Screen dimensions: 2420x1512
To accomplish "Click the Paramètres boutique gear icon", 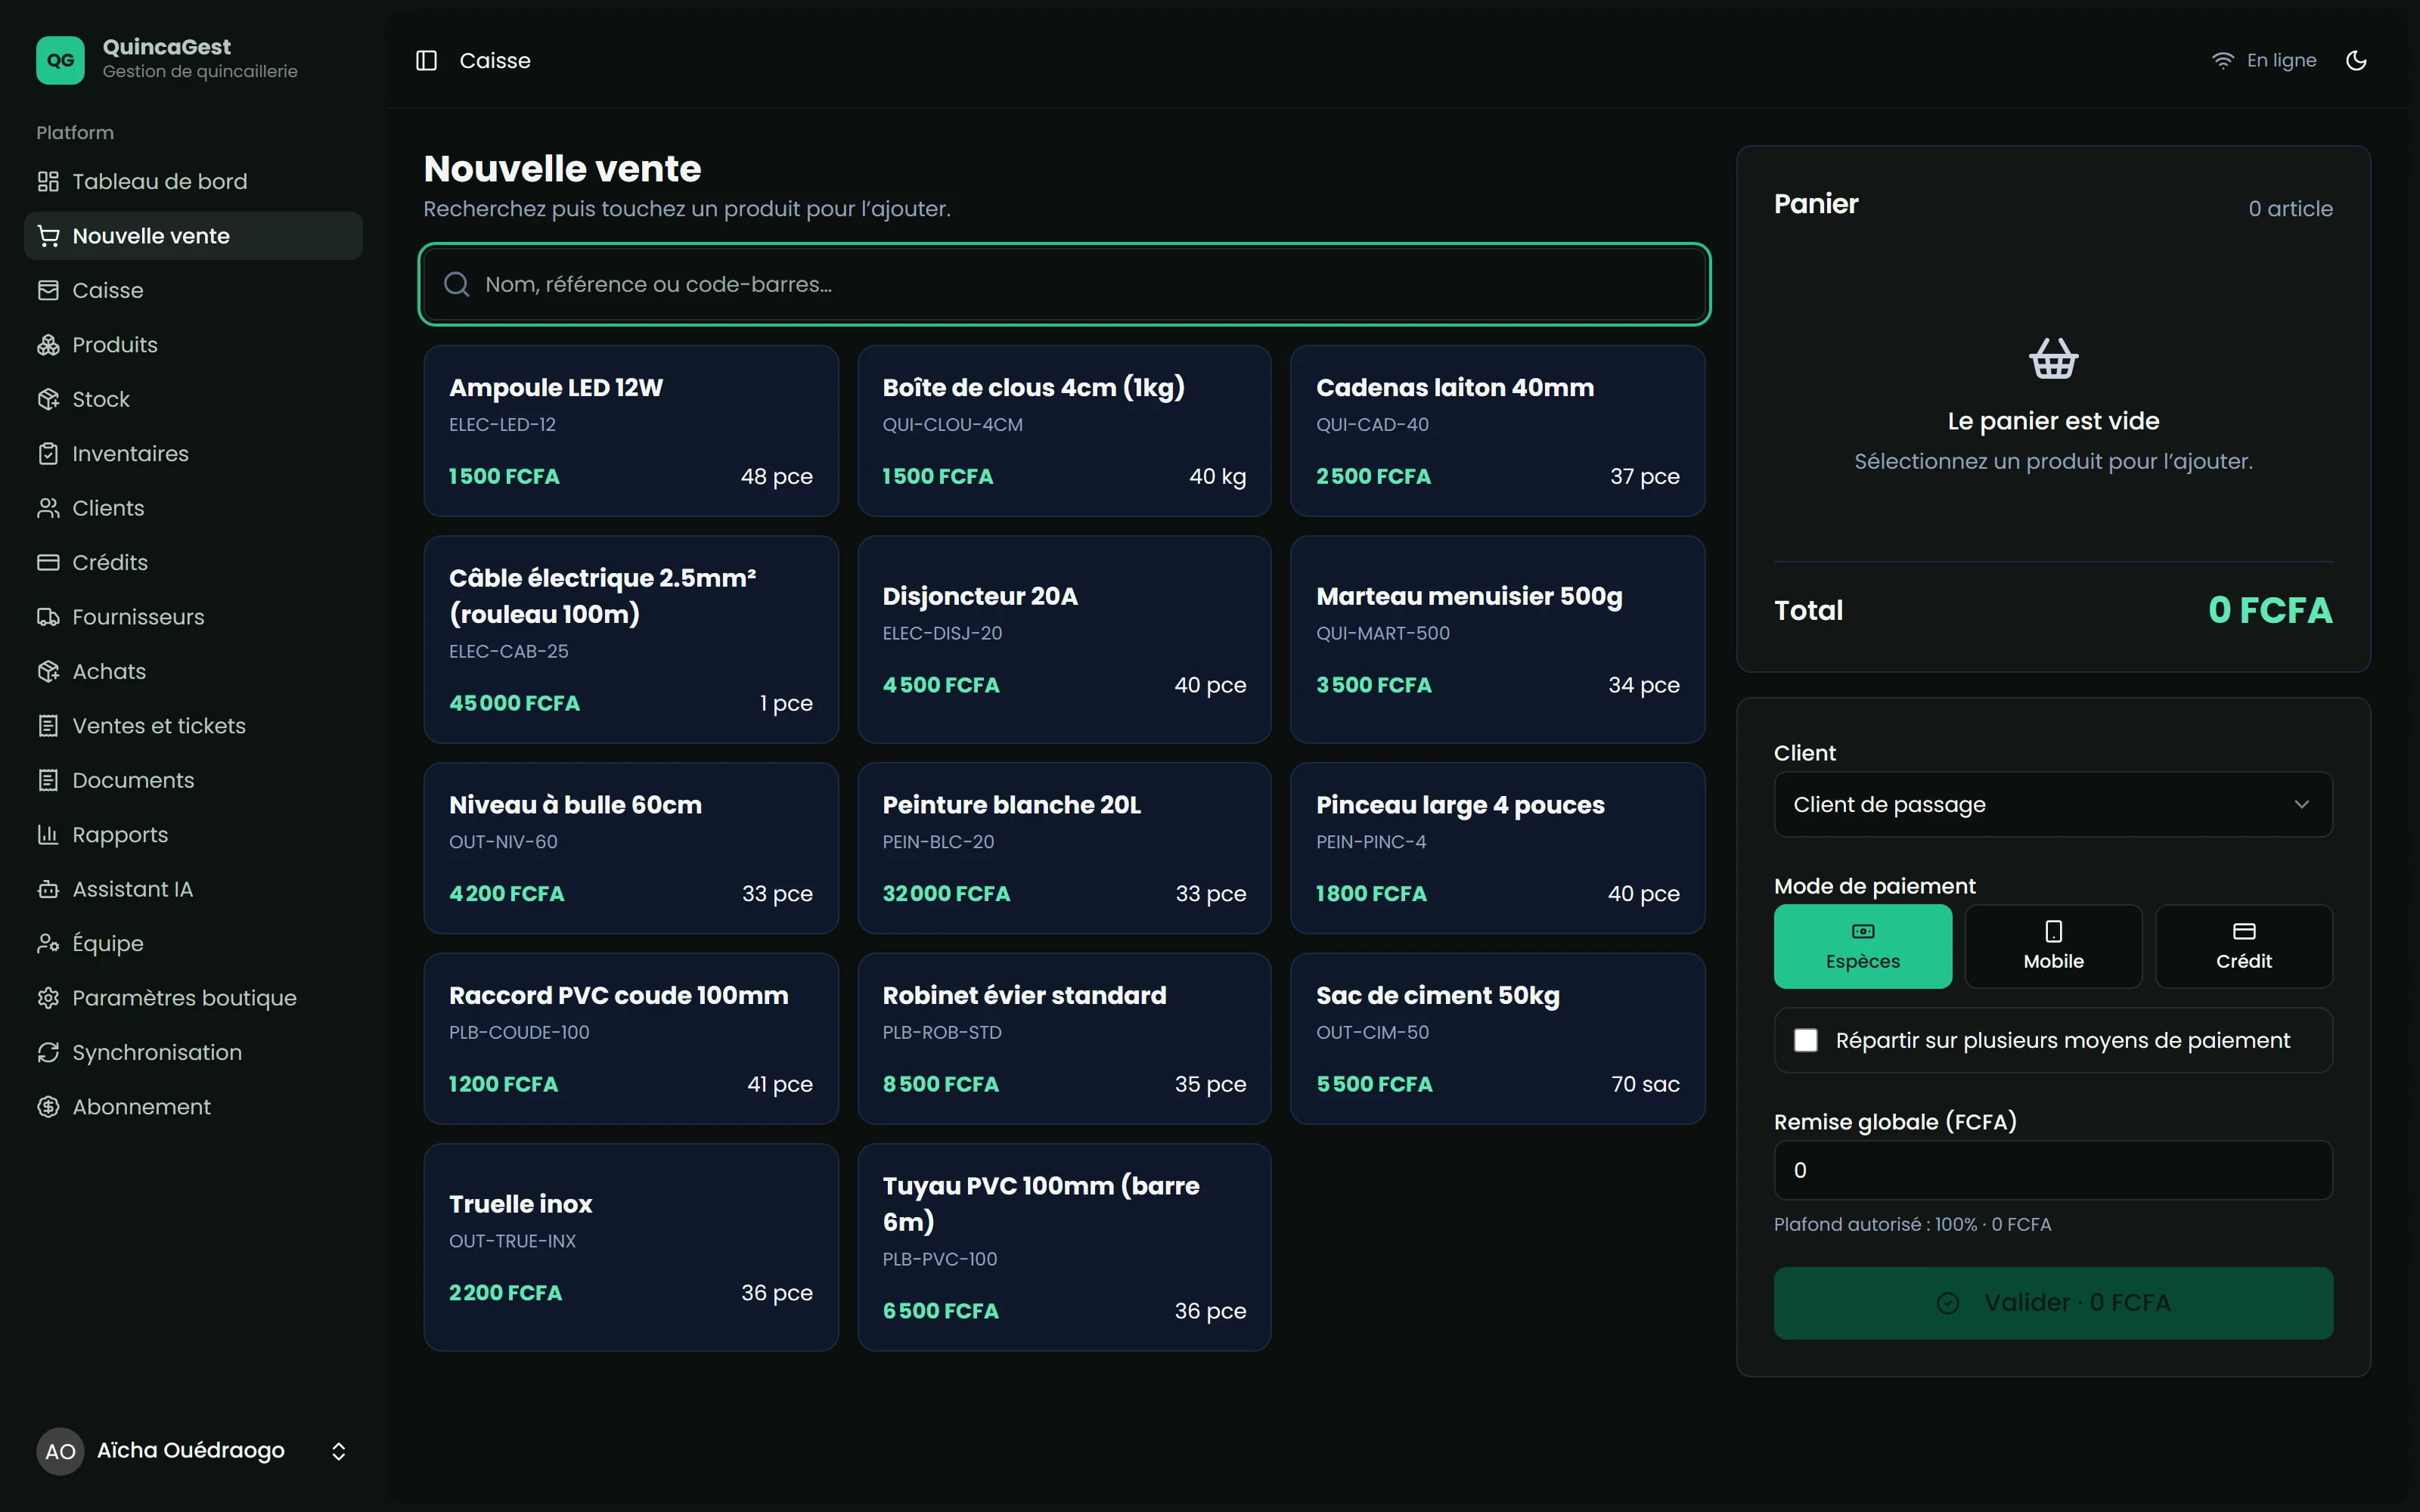I will coord(48,998).
